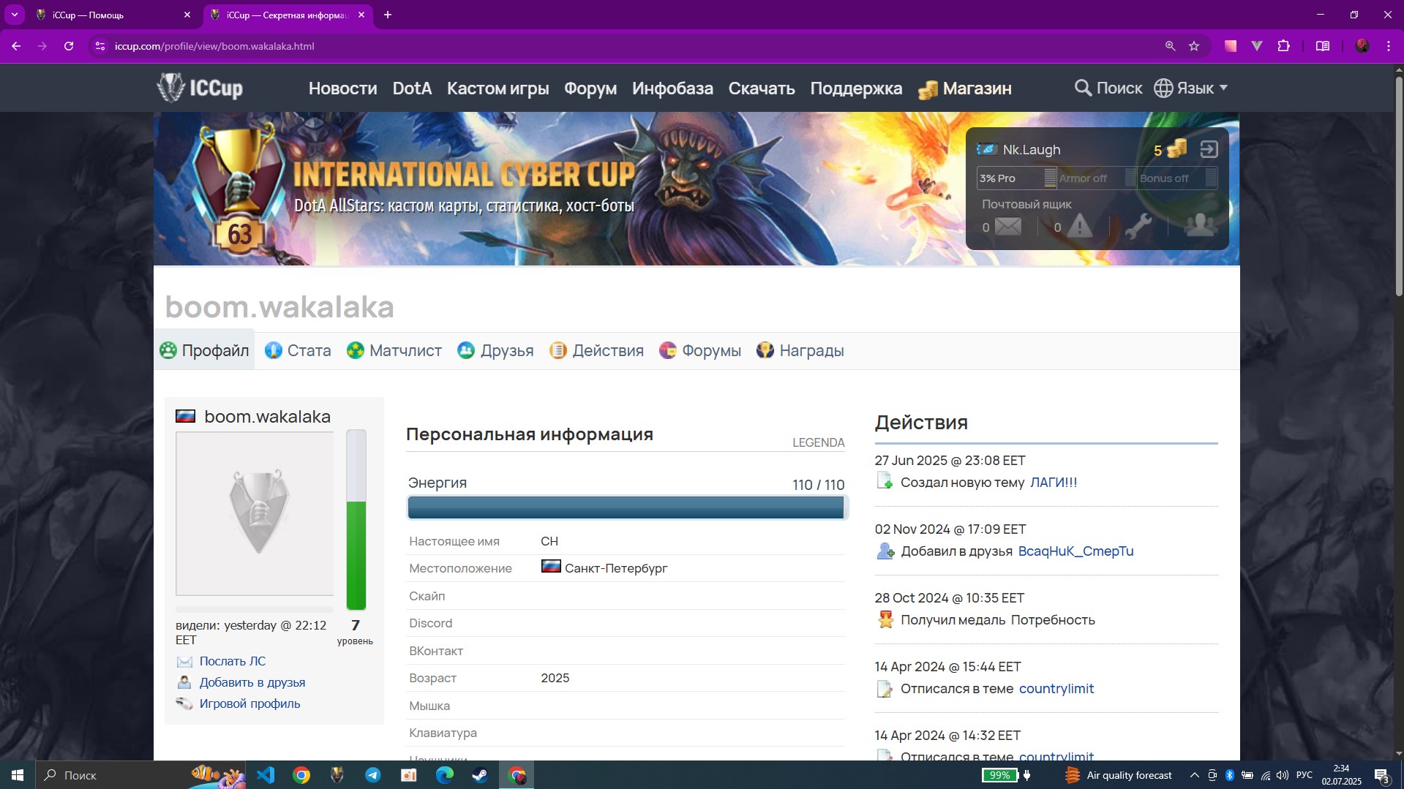Open Chrome side panel icon
Screen dimensions: 1404x789
1323,46
